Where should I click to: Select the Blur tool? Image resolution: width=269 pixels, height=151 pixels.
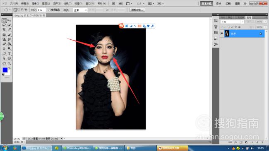click(4, 48)
